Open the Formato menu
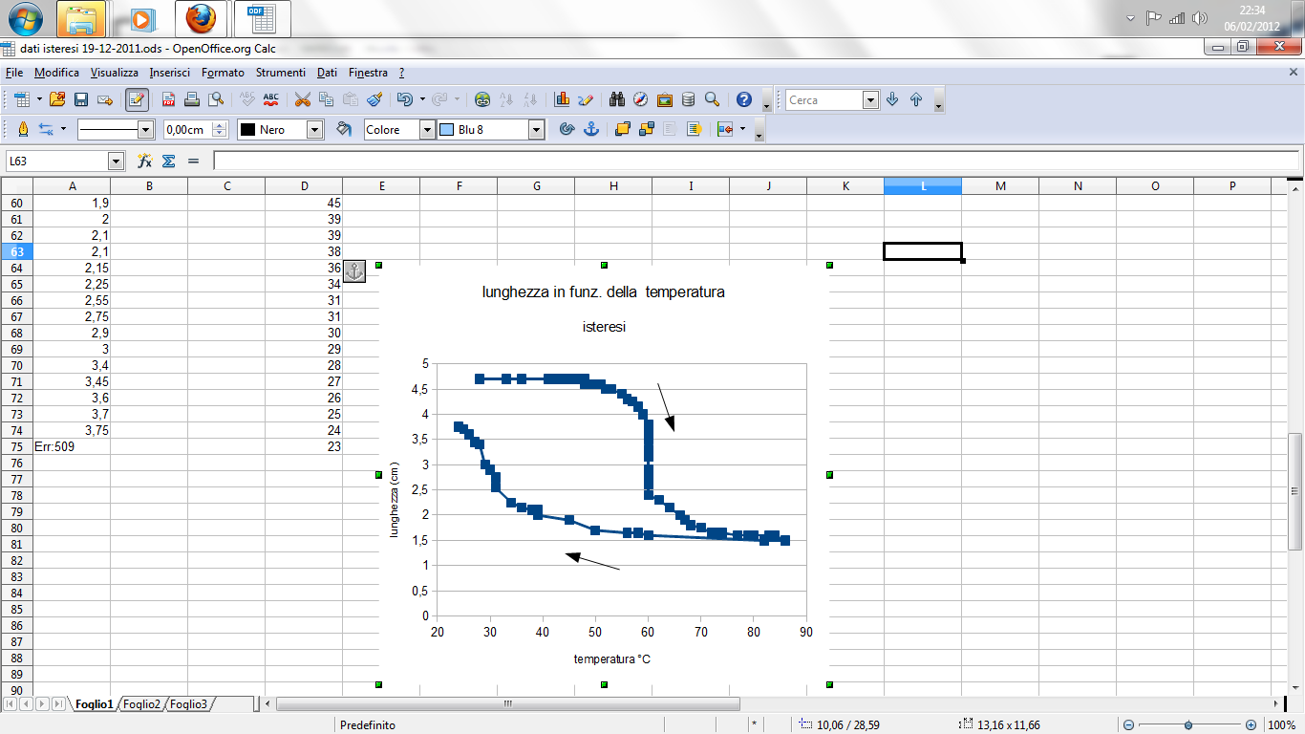This screenshot has height=734, width=1305. pyautogui.click(x=223, y=73)
